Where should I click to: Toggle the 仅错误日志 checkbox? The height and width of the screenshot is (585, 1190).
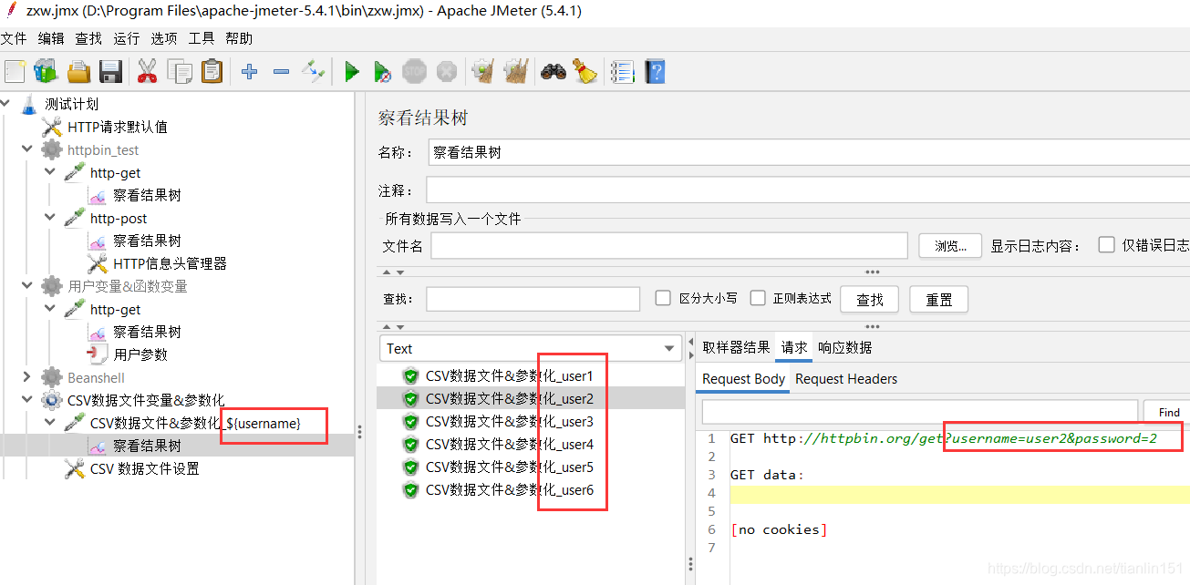[1107, 245]
